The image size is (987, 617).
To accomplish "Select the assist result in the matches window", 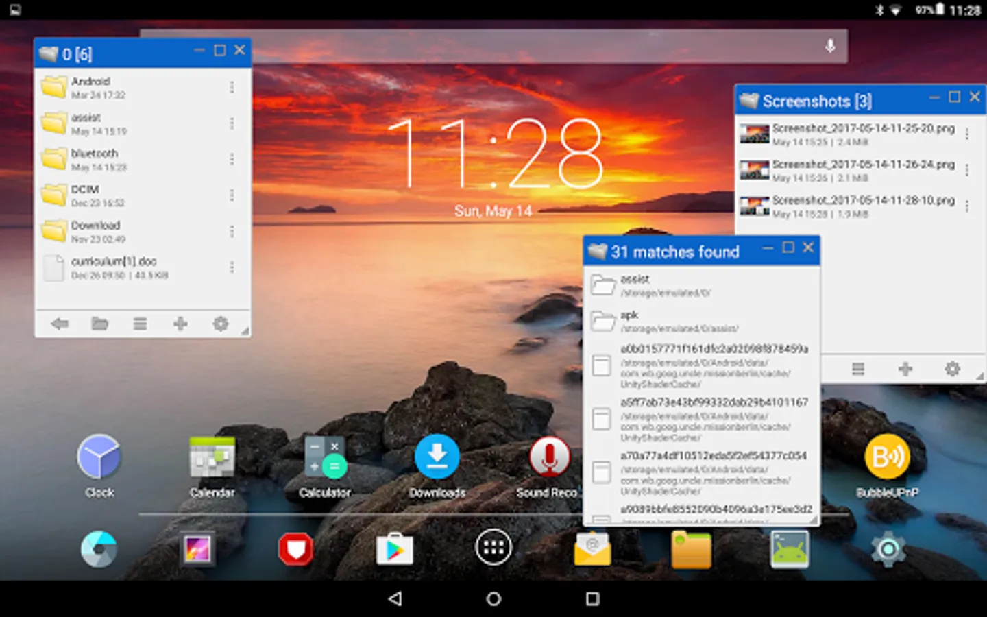I will (x=702, y=285).
